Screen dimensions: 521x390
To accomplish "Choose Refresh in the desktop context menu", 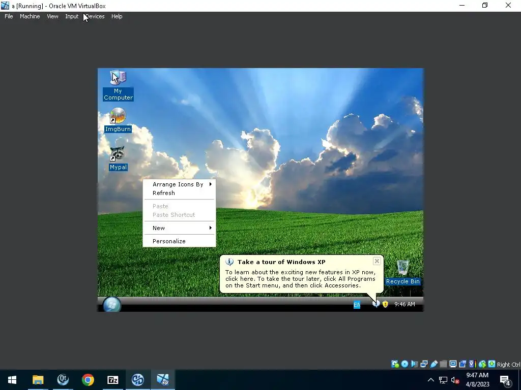I will click(180, 193).
